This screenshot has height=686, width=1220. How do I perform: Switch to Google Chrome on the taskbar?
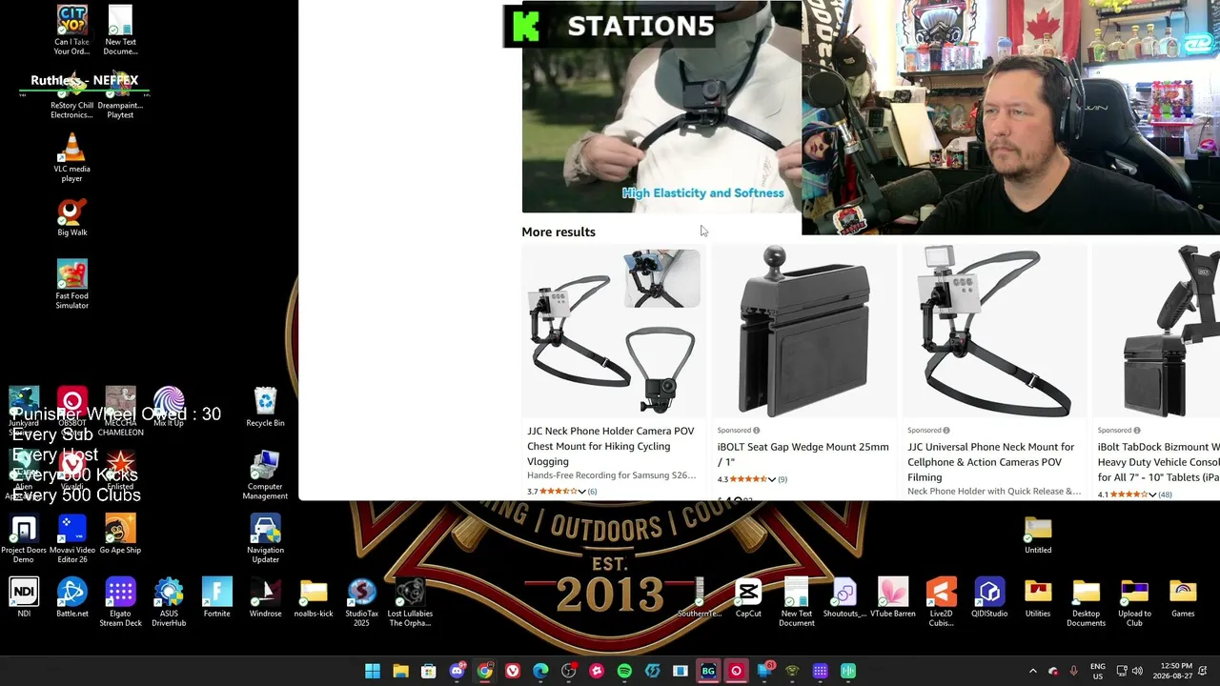pyautogui.click(x=485, y=671)
